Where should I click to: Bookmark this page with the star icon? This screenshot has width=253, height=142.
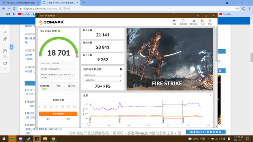point(238,9)
